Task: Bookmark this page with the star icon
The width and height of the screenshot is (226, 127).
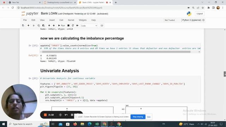Action: click(203, 8)
